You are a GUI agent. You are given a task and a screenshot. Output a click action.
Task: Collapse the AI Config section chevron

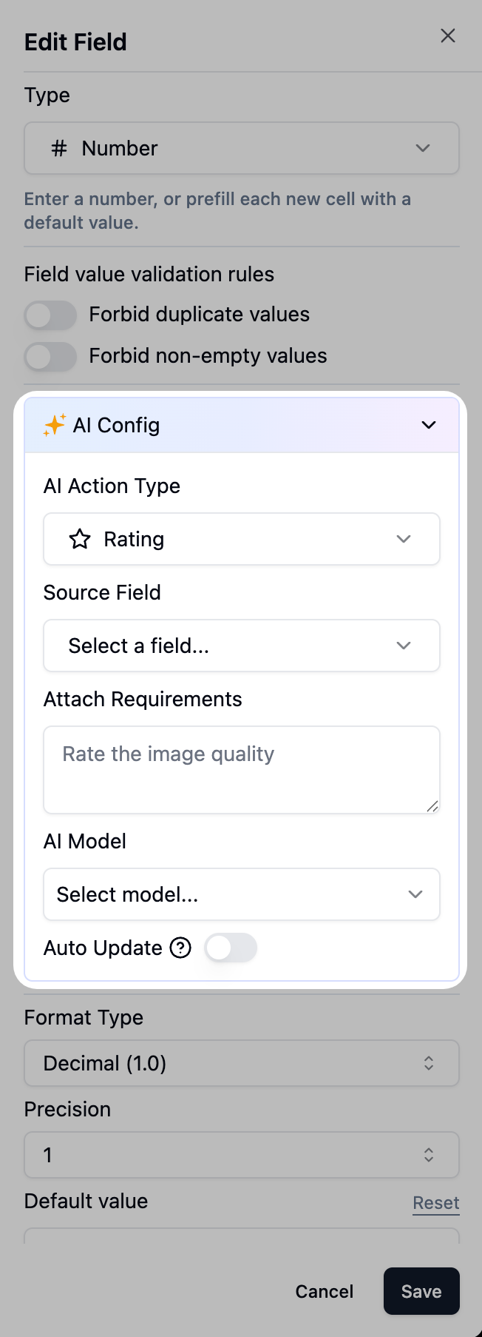[x=429, y=425]
